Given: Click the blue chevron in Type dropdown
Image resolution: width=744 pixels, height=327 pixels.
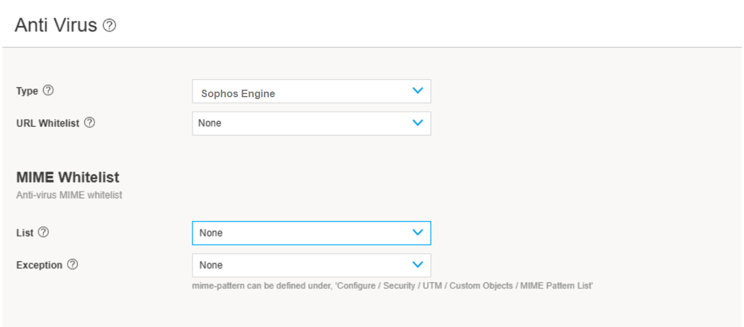Looking at the screenshot, I should click(x=418, y=91).
